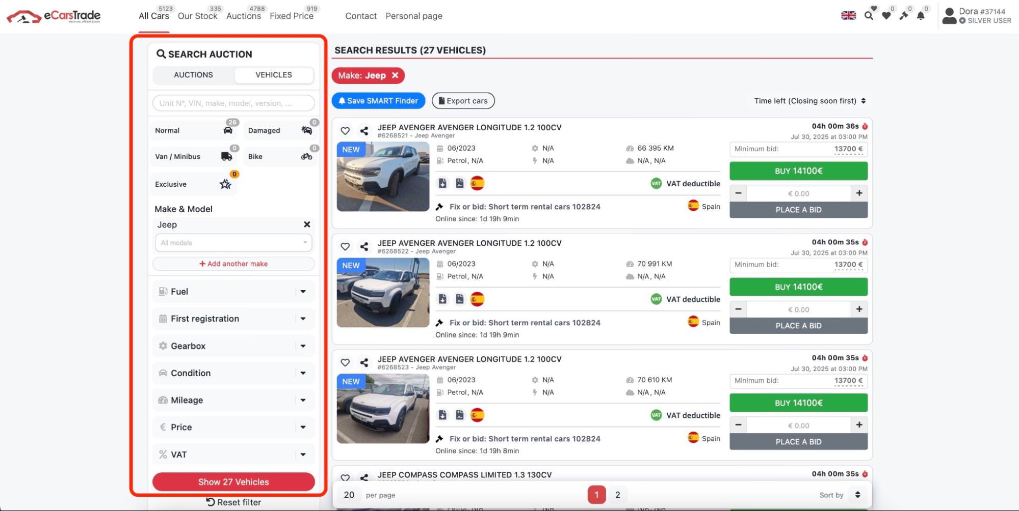Open the Contact page
The height and width of the screenshot is (511, 1019).
click(361, 16)
